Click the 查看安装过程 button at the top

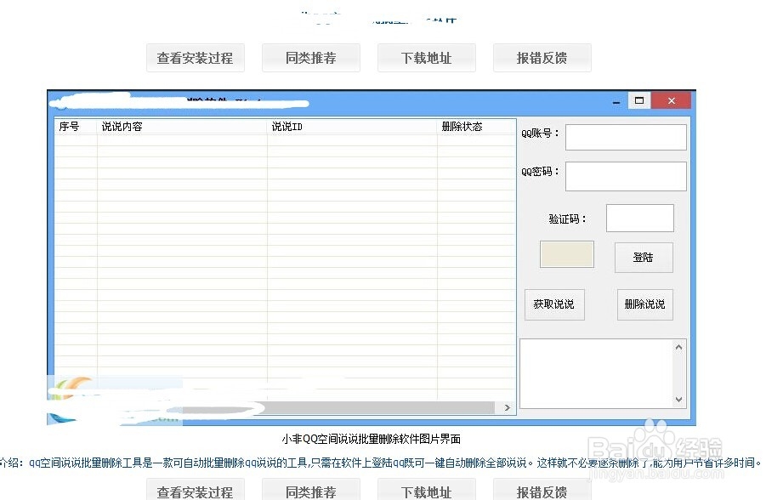(x=195, y=58)
